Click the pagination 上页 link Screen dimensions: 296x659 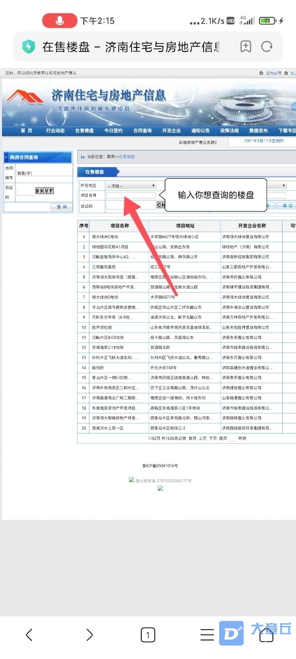tap(203, 438)
